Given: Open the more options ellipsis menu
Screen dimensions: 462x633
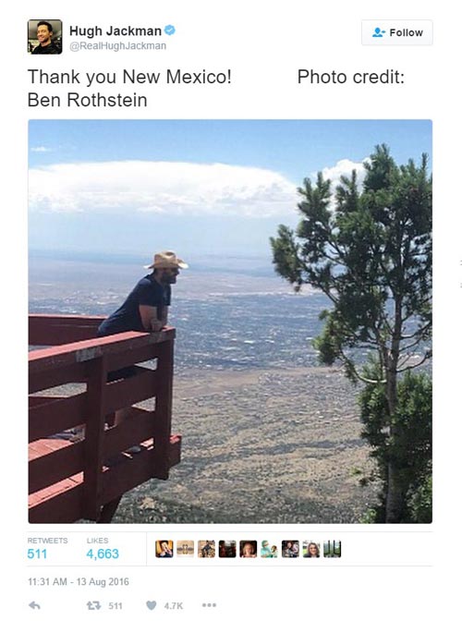Looking at the screenshot, I should (209, 604).
